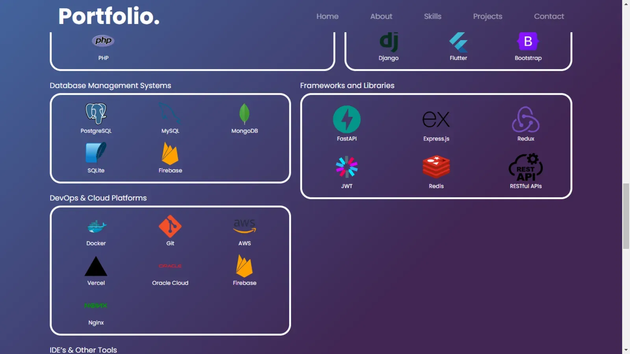Image resolution: width=630 pixels, height=354 pixels.
Task: Navigate to the Contact section
Action: point(549,16)
